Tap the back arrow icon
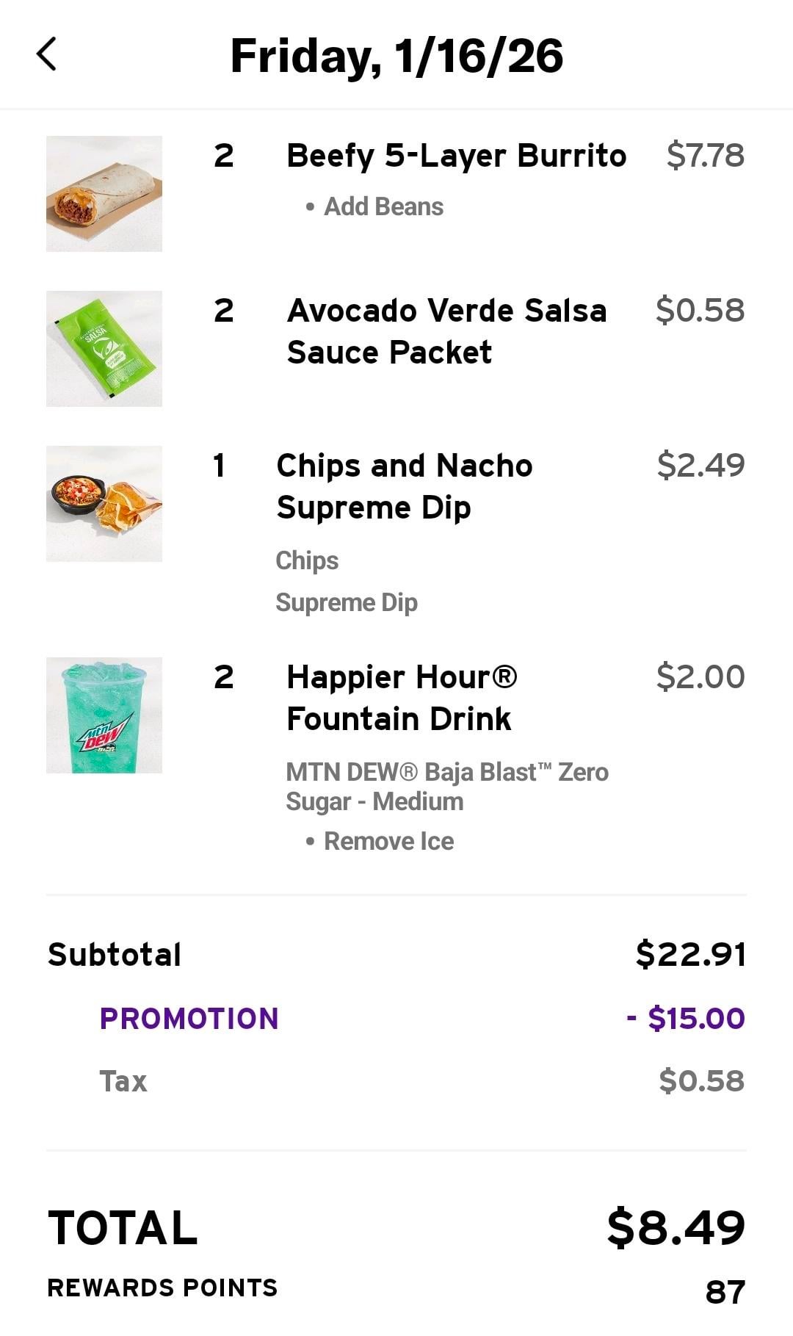 coord(47,54)
